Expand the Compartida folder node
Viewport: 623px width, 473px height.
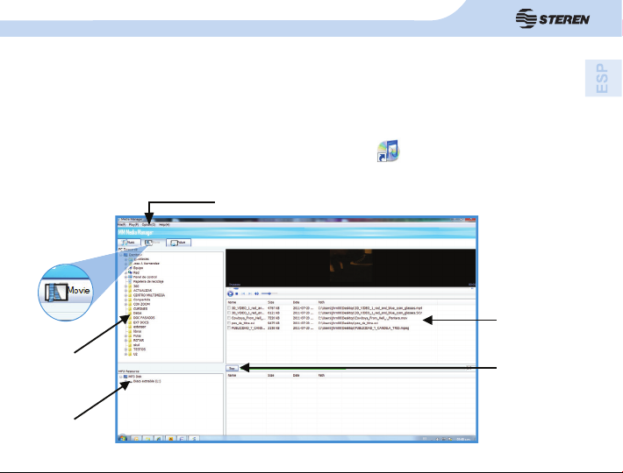(x=126, y=300)
